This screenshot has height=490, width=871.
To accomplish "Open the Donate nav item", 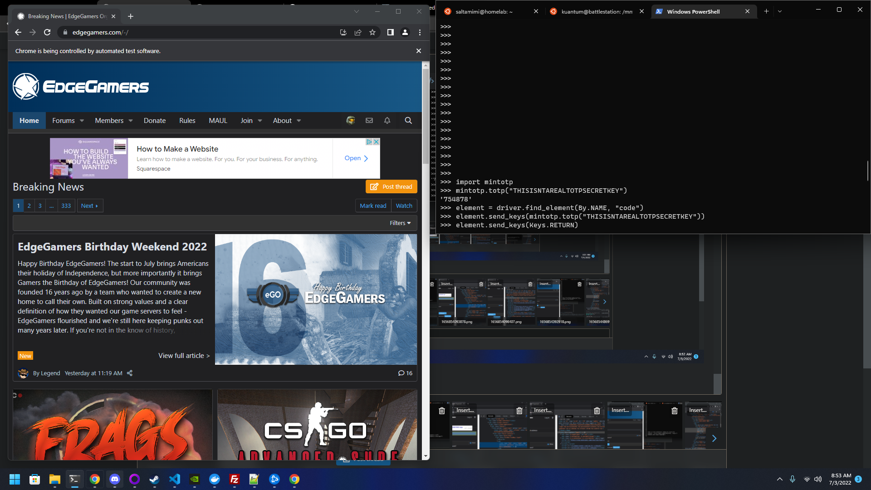I will [155, 120].
